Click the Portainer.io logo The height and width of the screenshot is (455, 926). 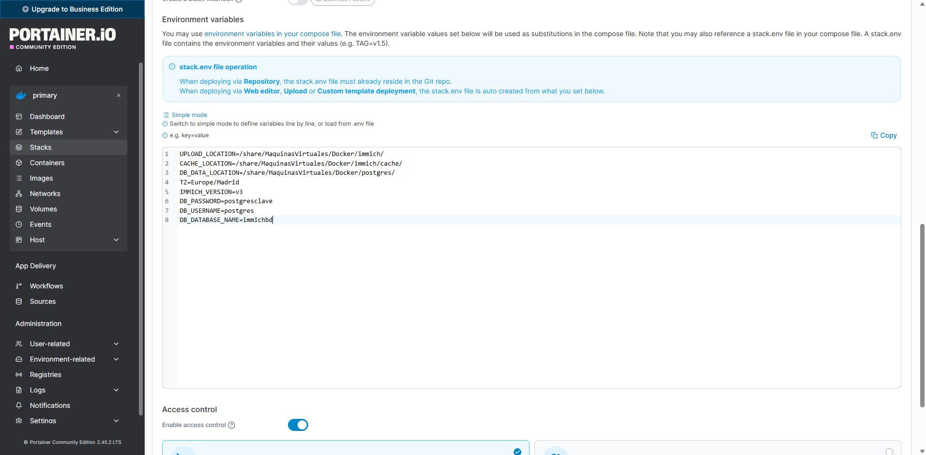click(63, 39)
